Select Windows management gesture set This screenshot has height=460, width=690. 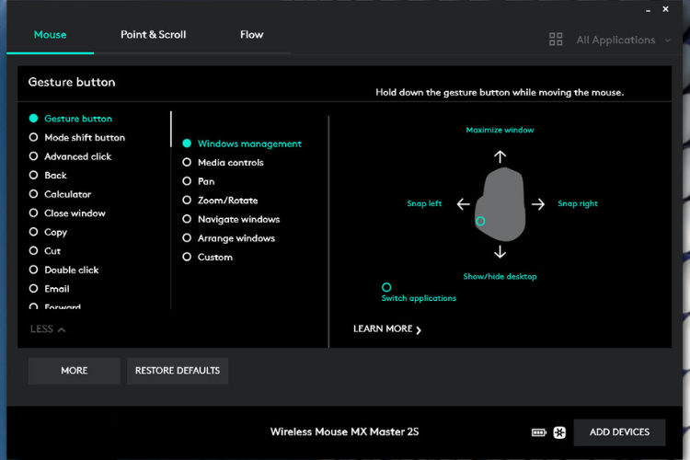(242, 144)
